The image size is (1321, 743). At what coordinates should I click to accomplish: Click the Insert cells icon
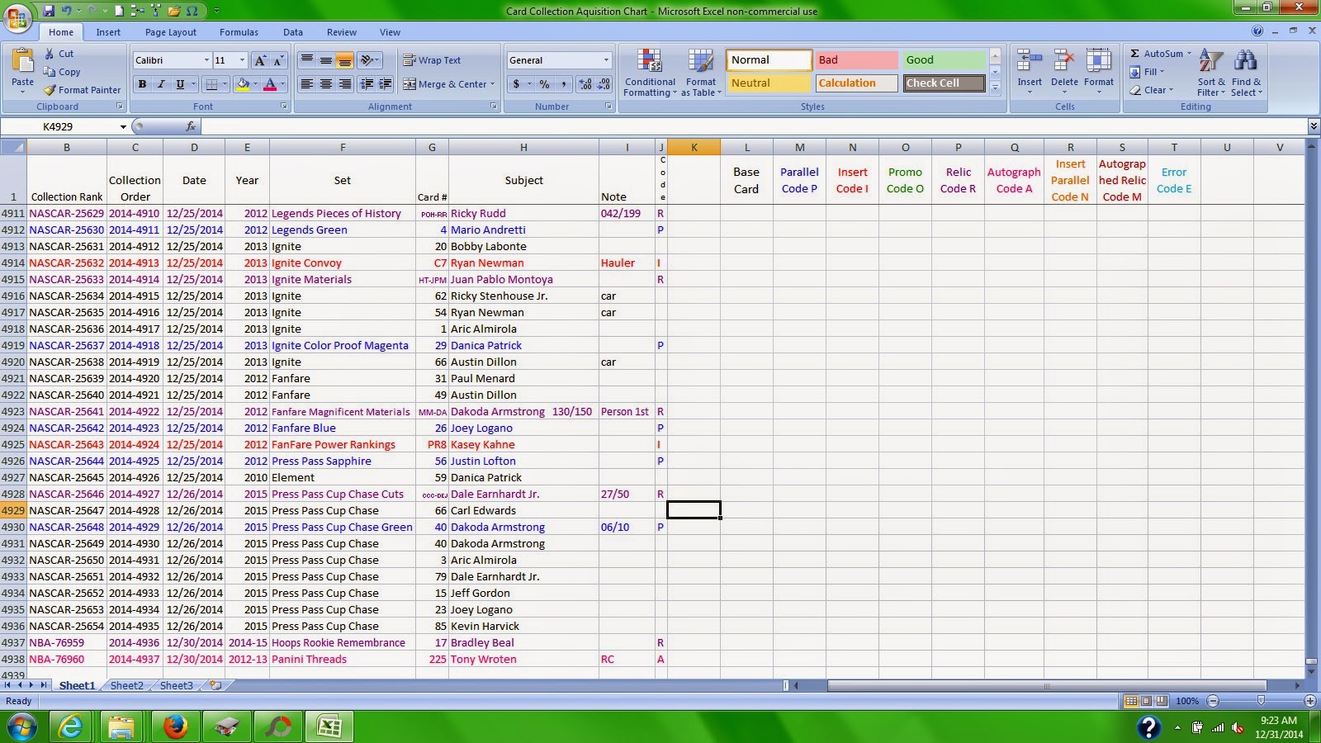point(1030,62)
